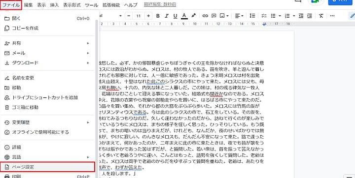Click the right indent marker on ruler
Viewport: 355px width, 178px height.
click(264, 24)
